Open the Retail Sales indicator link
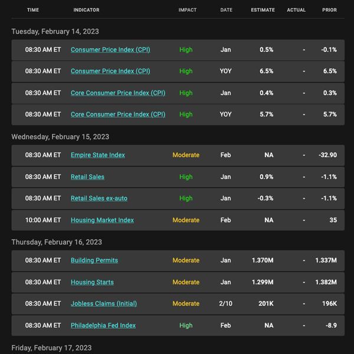This screenshot has height=354, width=354. 87,177
